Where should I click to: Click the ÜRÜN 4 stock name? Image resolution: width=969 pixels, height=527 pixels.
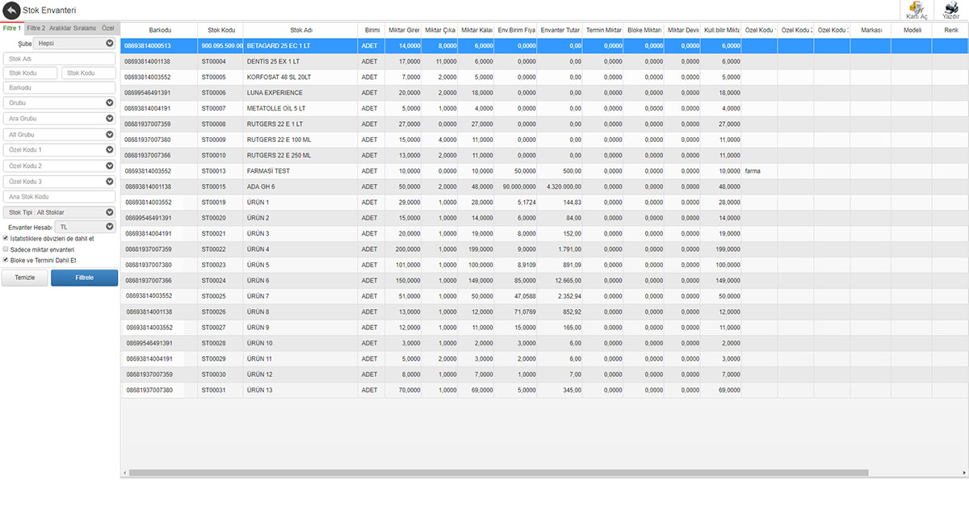point(258,249)
